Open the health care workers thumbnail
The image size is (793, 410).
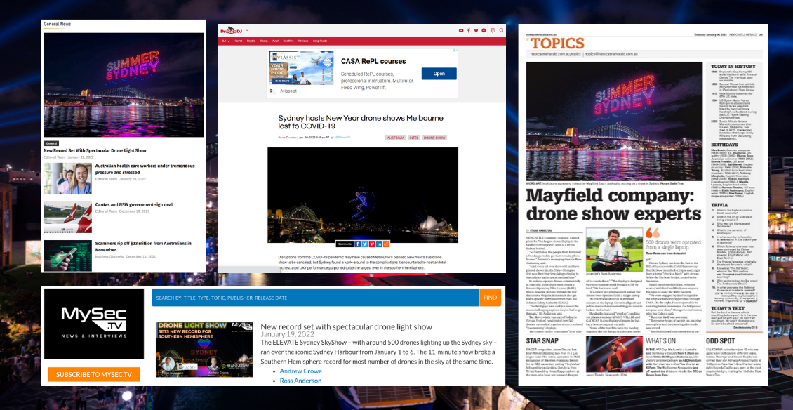click(68, 179)
